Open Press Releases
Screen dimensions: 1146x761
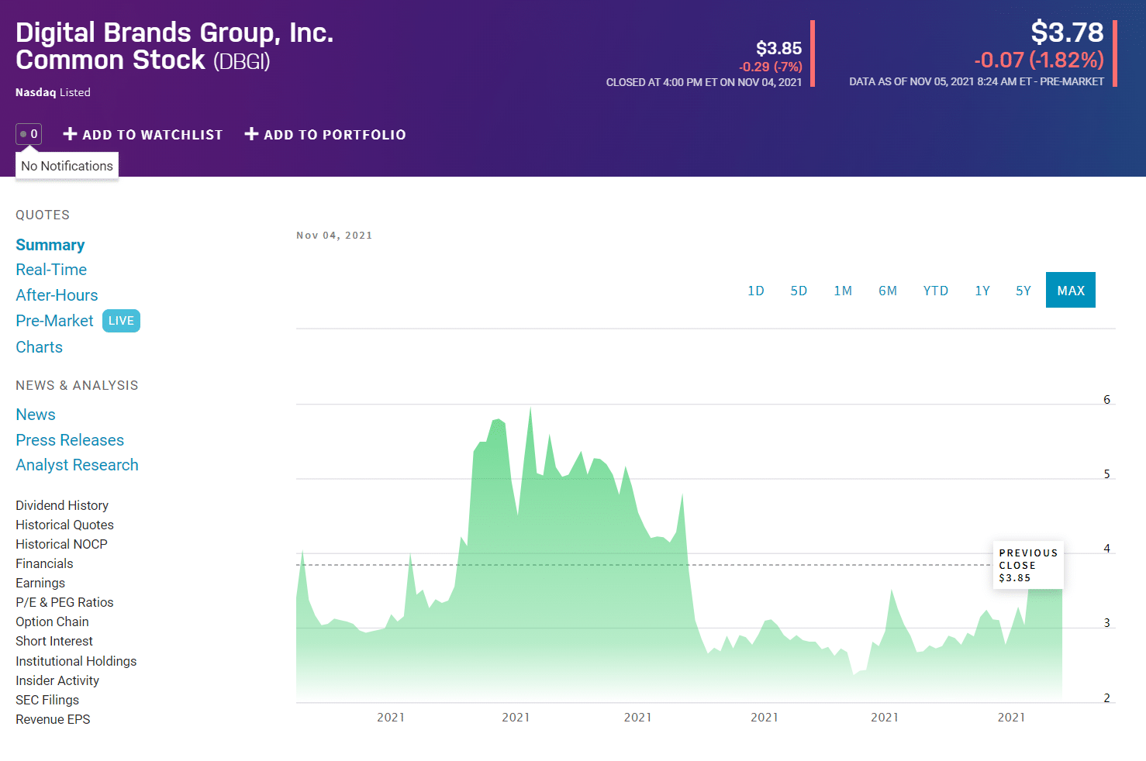[70, 440]
